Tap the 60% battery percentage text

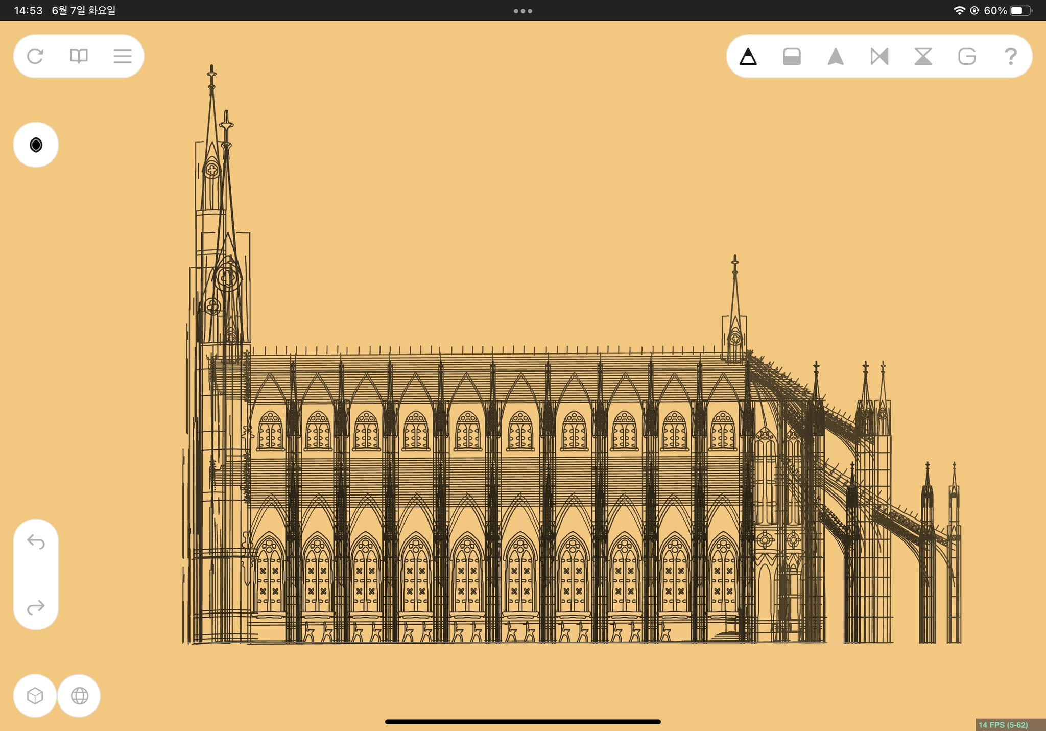click(x=995, y=11)
